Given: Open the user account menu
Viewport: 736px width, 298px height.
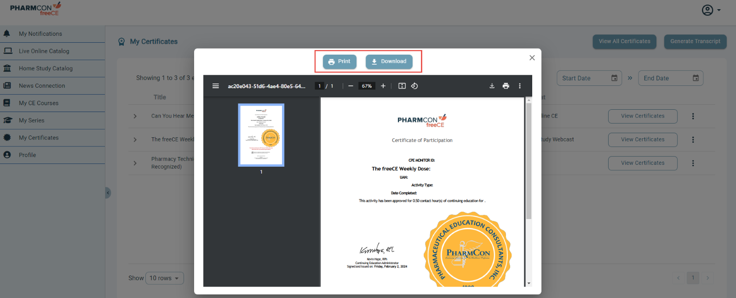Looking at the screenshot, I should (711, 10).
